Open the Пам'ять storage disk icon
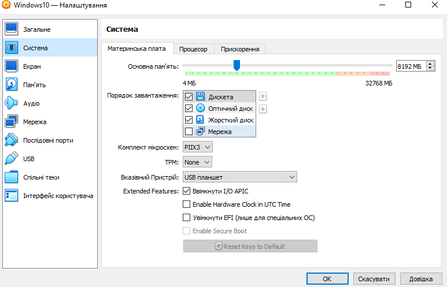447x287 pixels. click(x=12, y=84)
